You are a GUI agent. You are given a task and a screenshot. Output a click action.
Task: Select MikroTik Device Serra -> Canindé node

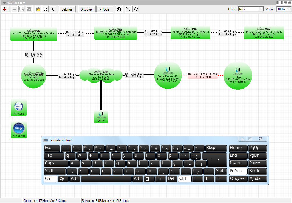(x=116, y=33)
